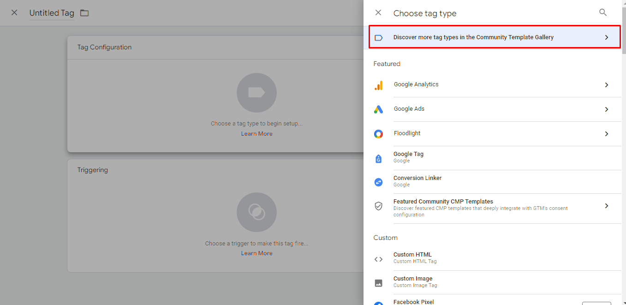This screenshot has width=626, height=305.
Task: Click the folder icon beside Untitled Tag
Action: tap(84, 13)
